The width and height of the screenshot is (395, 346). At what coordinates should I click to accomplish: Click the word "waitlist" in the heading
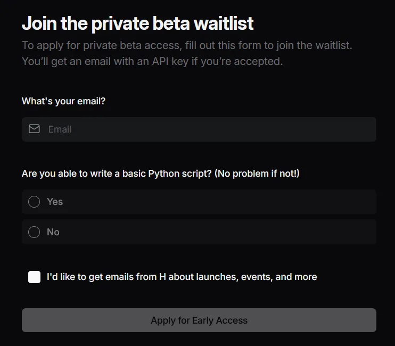(224, 23)
